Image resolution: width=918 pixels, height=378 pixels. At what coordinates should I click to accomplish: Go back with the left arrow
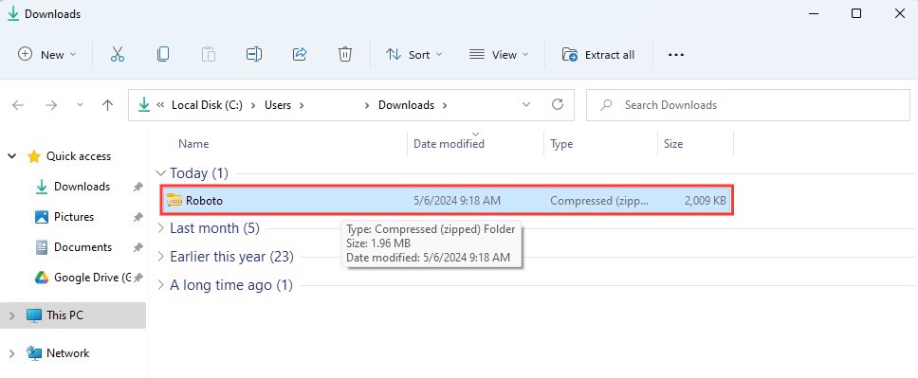(18, 105)
